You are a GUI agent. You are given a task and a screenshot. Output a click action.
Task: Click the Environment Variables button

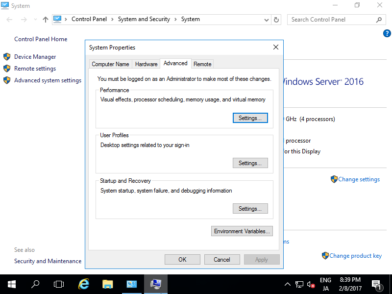[x=242, y=231]
